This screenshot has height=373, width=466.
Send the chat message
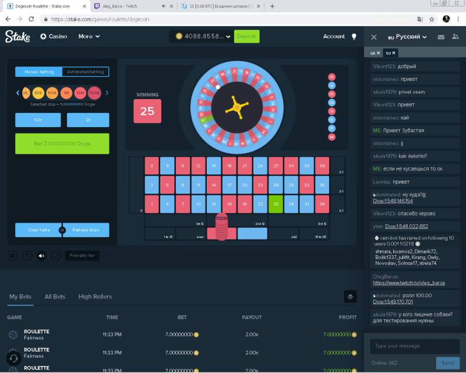pos(447,363)
